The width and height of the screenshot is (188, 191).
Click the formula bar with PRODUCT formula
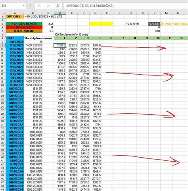tap(126, 6)
